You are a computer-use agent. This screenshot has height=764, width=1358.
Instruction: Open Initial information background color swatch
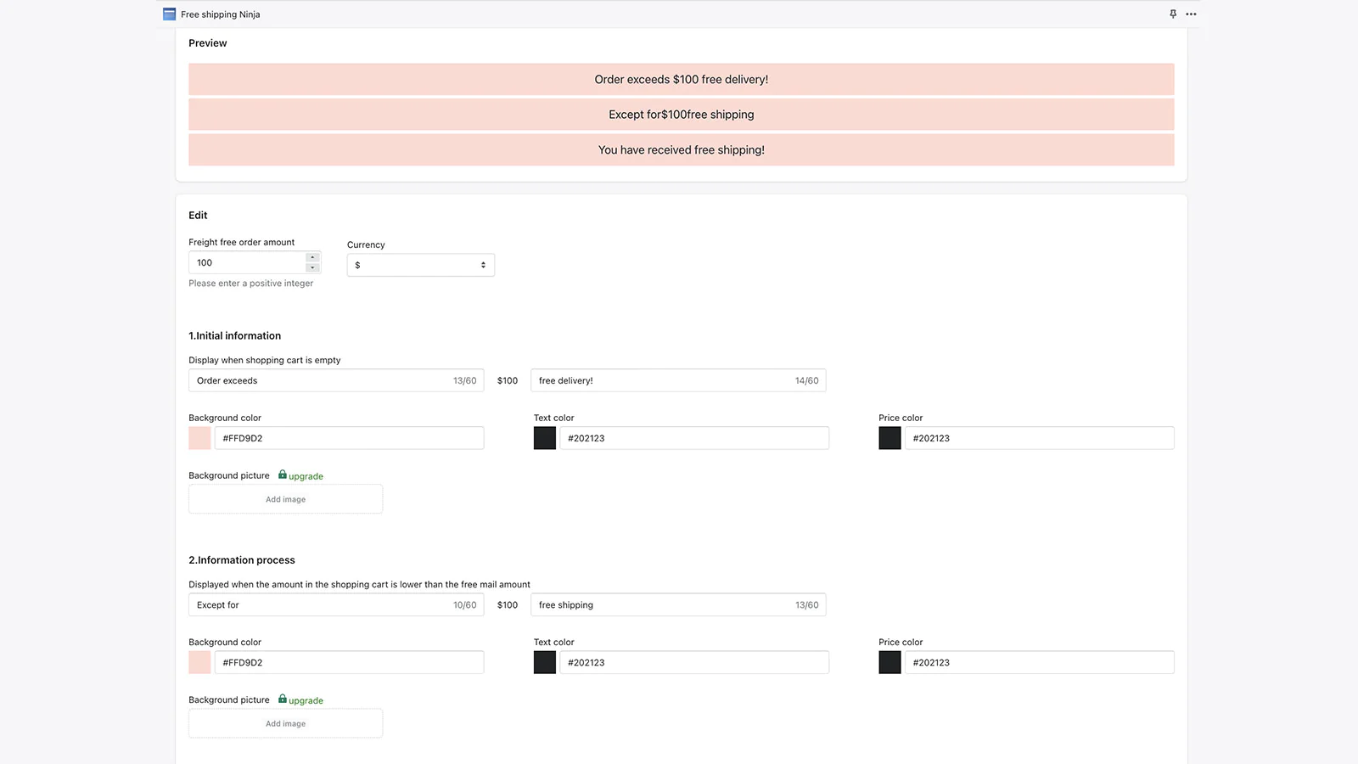(199, 438)
